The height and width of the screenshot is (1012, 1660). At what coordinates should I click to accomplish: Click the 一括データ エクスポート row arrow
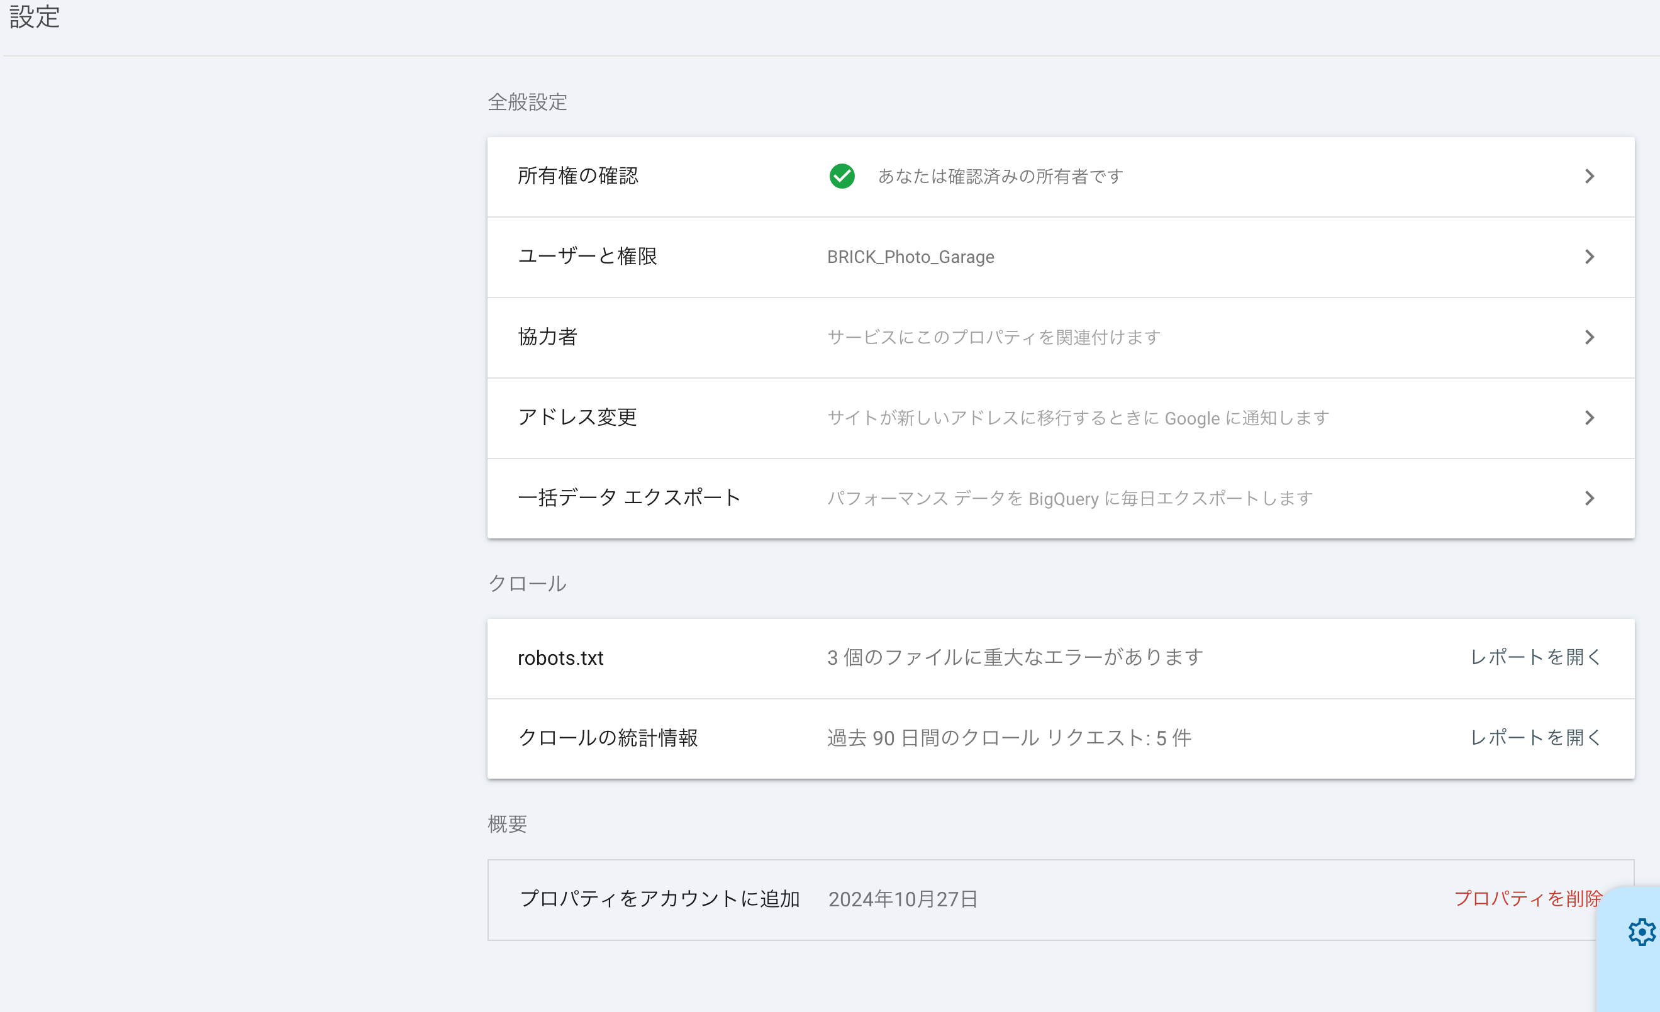(1590, 498)
